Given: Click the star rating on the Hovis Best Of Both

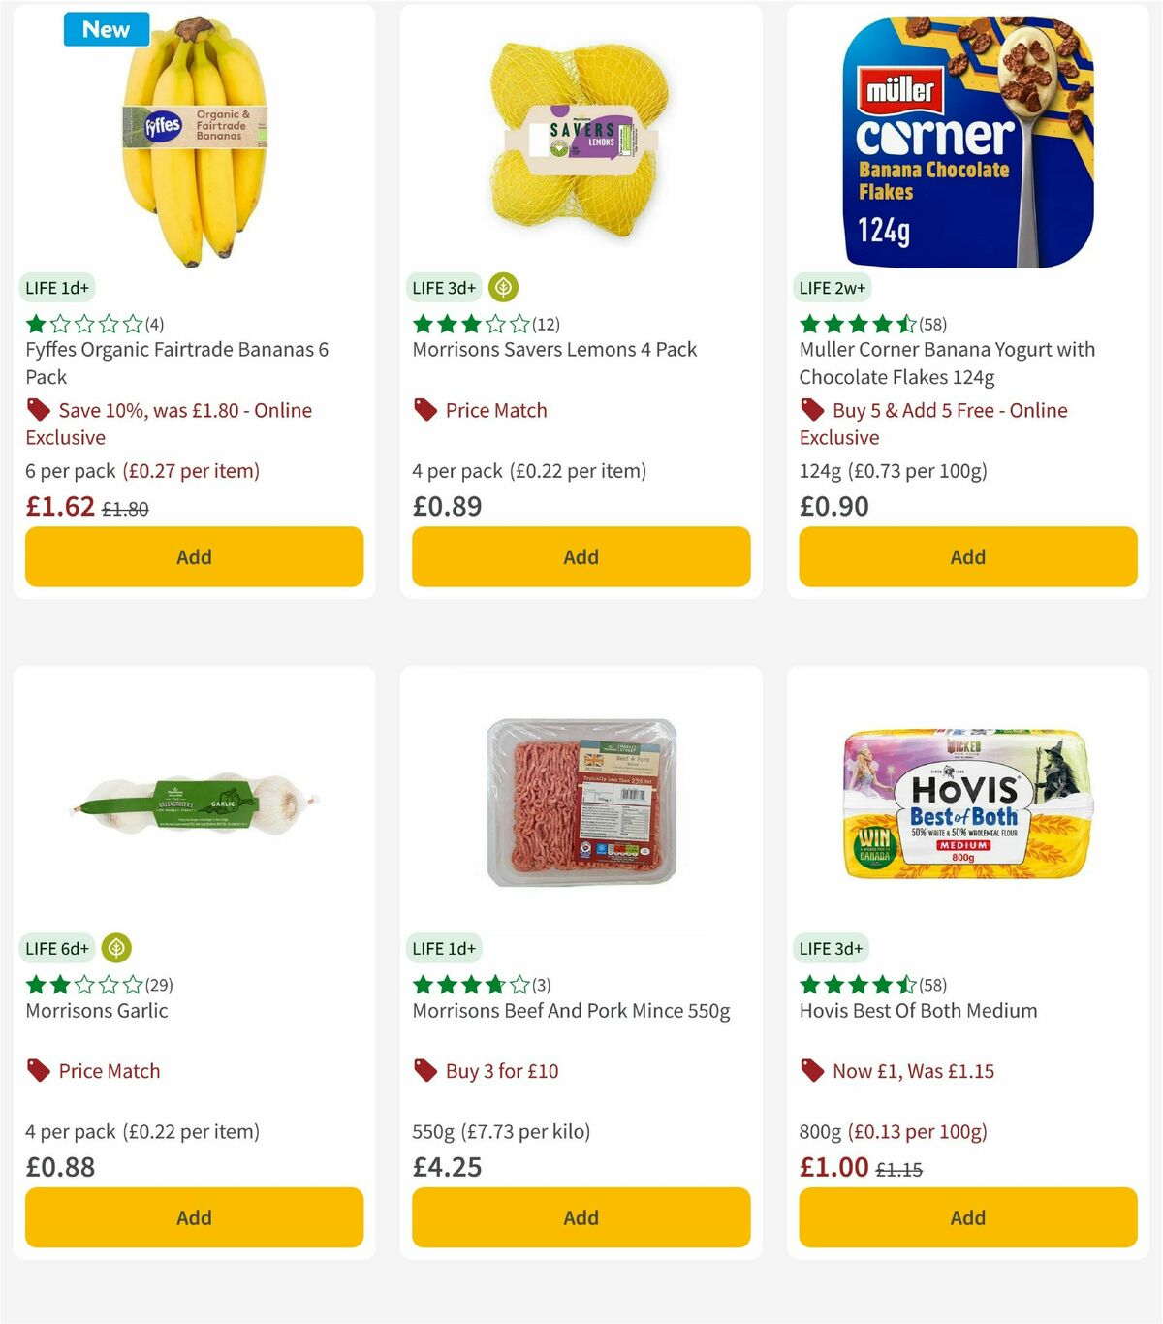Looking at the screenshot, I should (856, 984).
